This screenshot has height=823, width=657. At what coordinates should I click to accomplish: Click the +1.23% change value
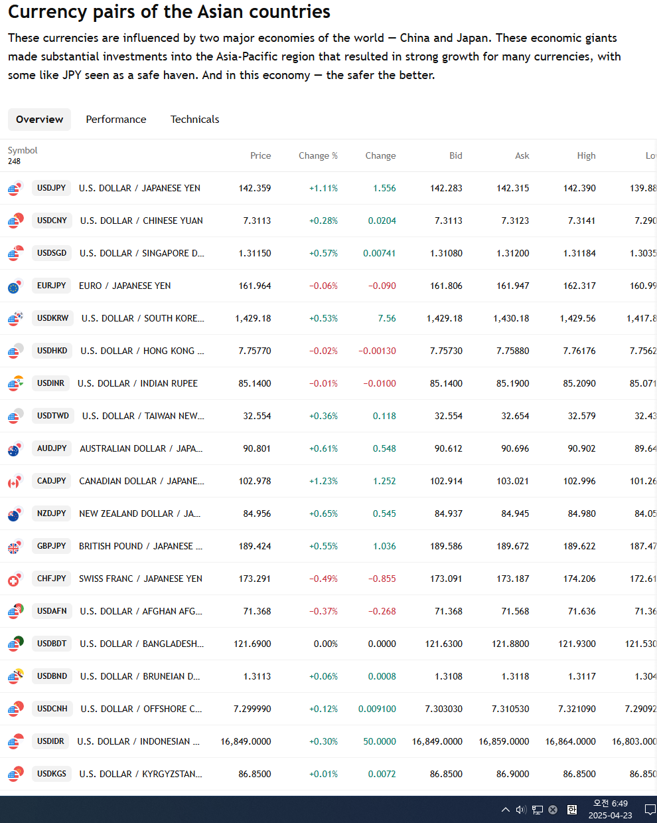323,481
